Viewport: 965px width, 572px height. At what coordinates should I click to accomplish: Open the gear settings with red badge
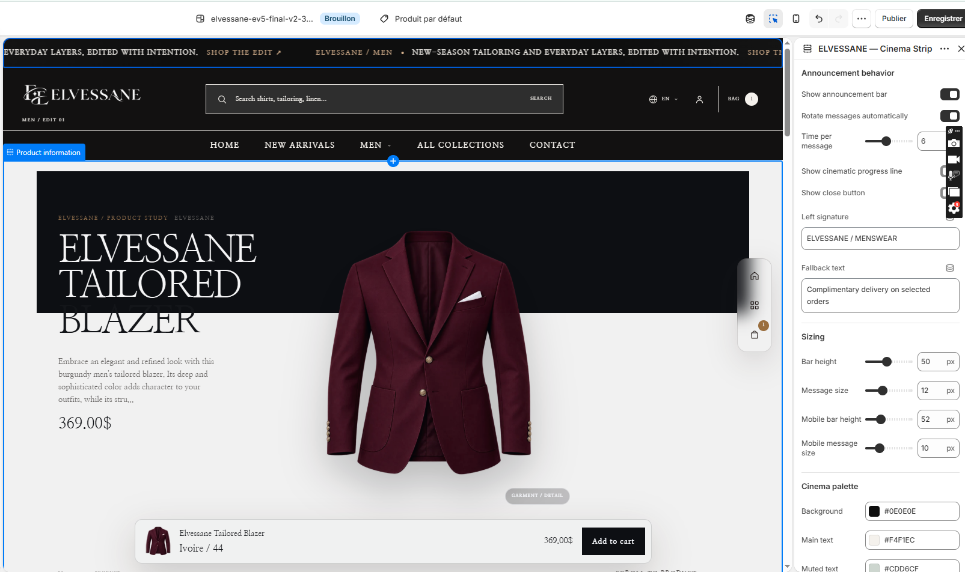(x=954, y=208)
